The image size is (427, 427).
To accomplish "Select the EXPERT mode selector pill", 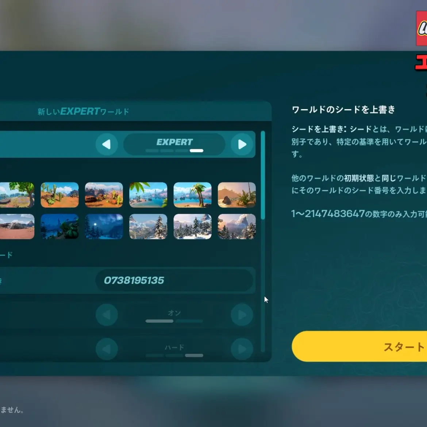I will [174, 144].
